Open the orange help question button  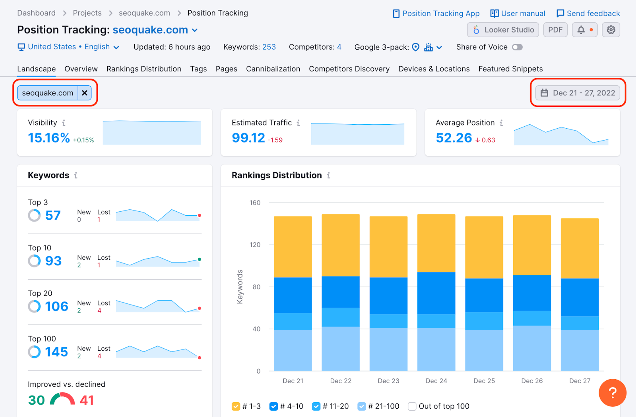click(613, 393)
